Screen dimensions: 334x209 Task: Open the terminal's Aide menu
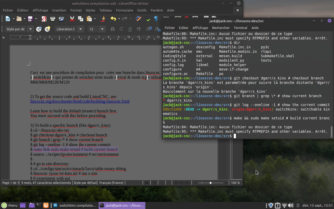click(x=255, y=28)
